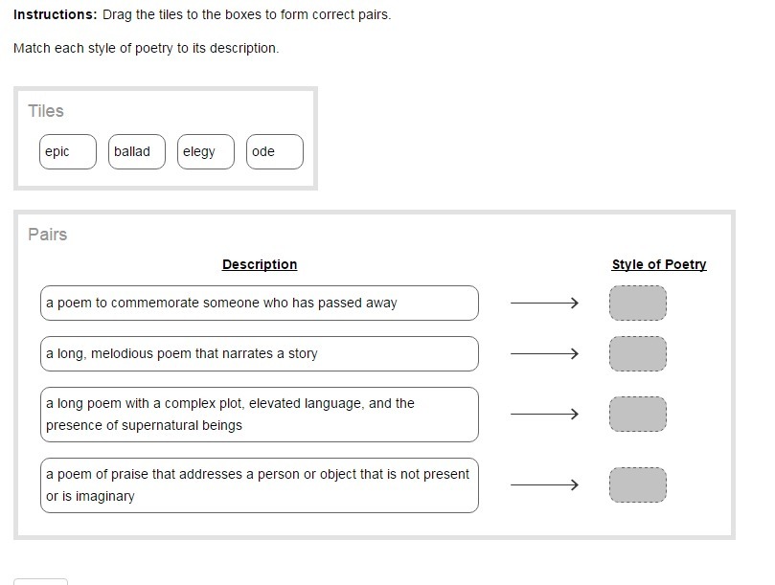
Task: Click the epic tile
Action: tap(68, 151)
